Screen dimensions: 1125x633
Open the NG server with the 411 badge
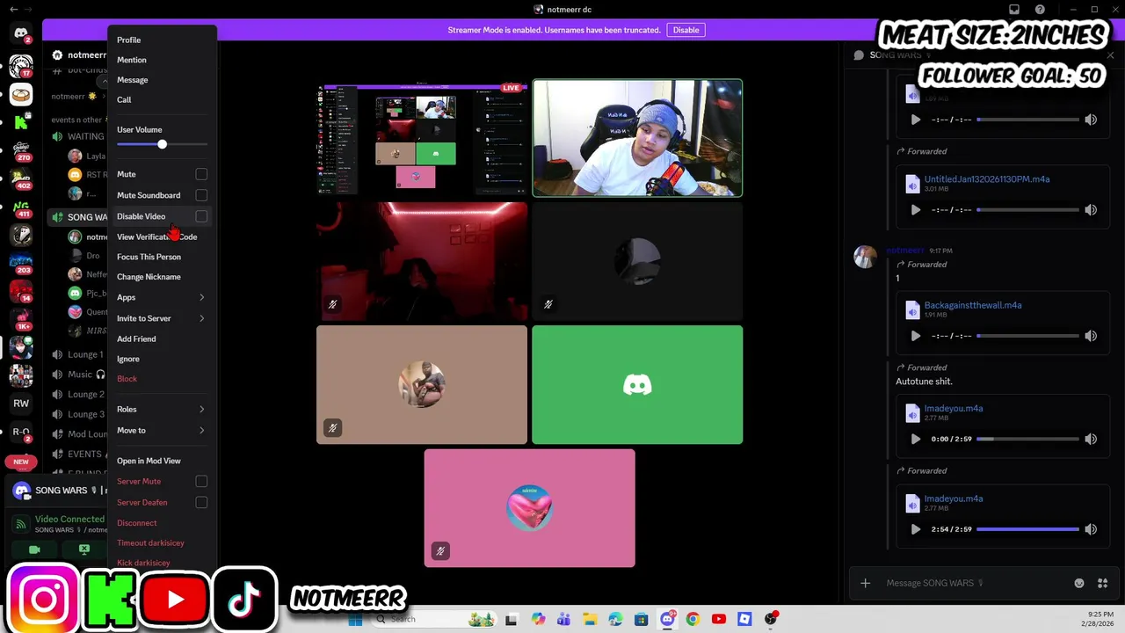click(x=21, y=207)
